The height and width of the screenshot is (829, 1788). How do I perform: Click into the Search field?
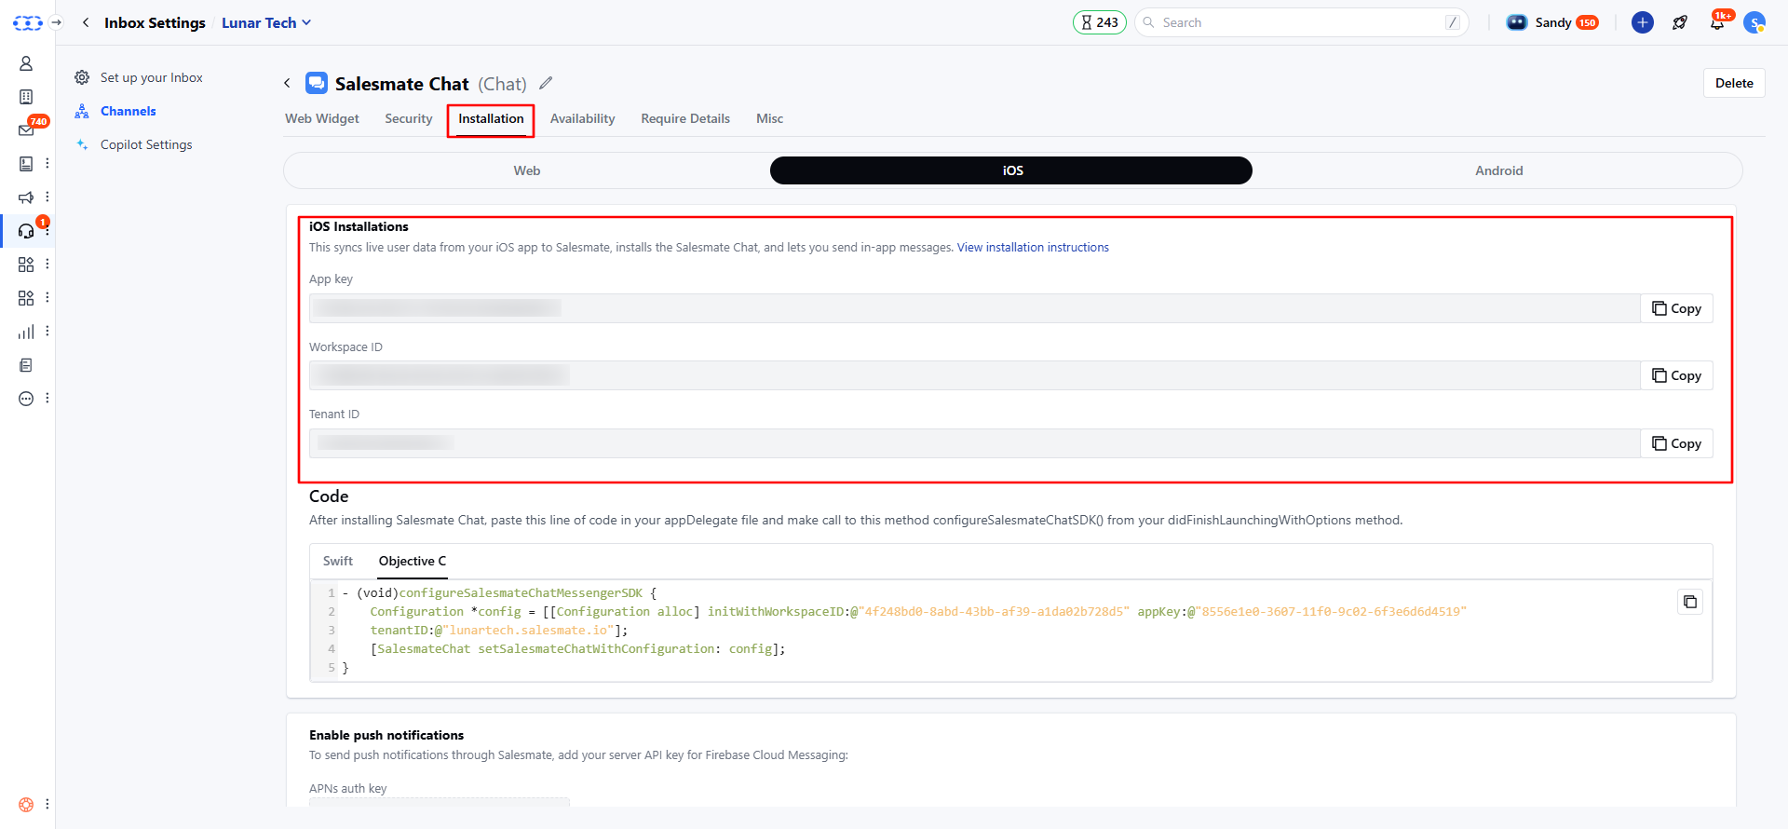point(1302,22)
